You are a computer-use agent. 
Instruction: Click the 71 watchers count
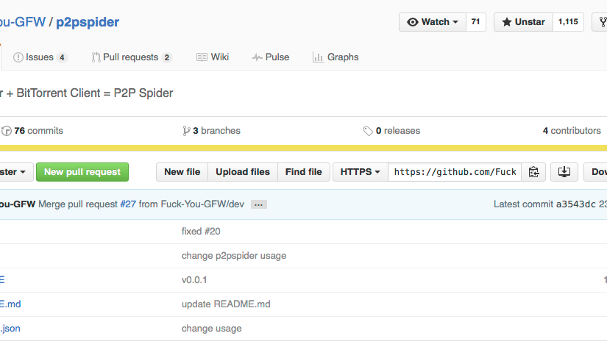(476, 22)
